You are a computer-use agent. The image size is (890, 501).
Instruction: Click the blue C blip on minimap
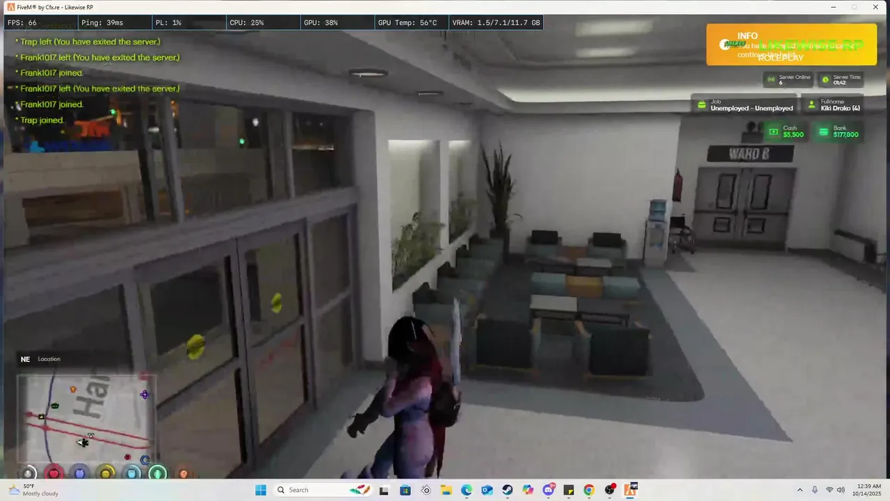pyautogui.click(x=145, y=460)
